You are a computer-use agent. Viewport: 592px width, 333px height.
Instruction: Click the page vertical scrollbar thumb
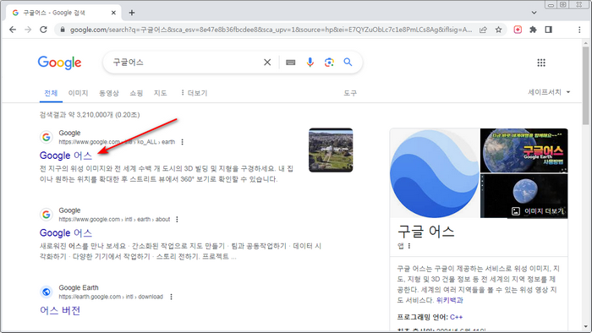coord(585,85)
